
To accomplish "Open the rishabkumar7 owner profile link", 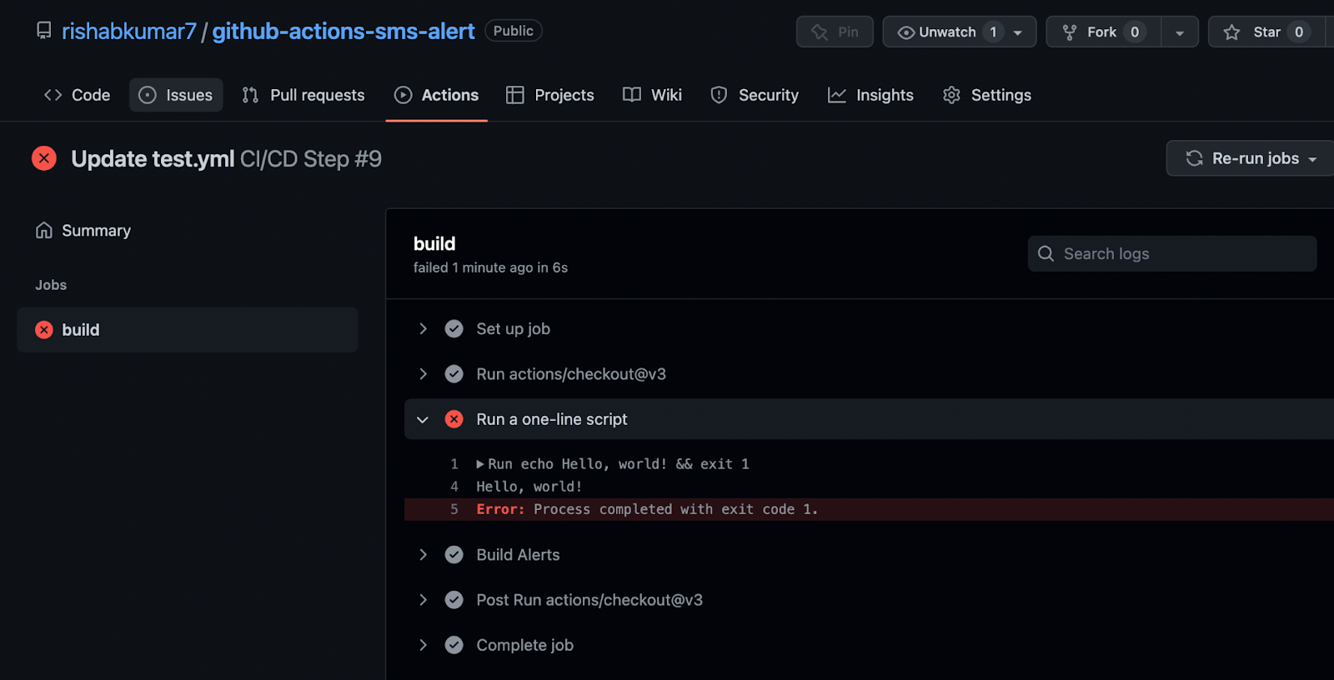I will 129,31.
